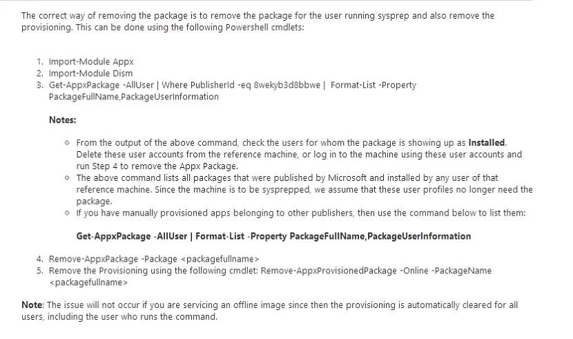573x339 pixels.
Task: Click the words 'Powershell cmdlets' in intro
Action: [264, 28]
